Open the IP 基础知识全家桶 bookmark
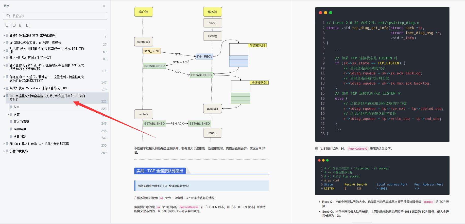465x224 pixels. 35,43
